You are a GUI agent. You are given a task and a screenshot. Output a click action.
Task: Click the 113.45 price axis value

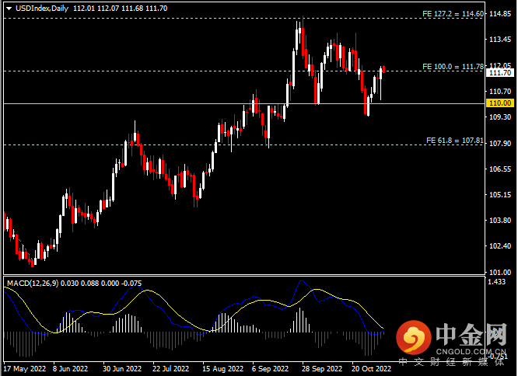coord(500,40)
